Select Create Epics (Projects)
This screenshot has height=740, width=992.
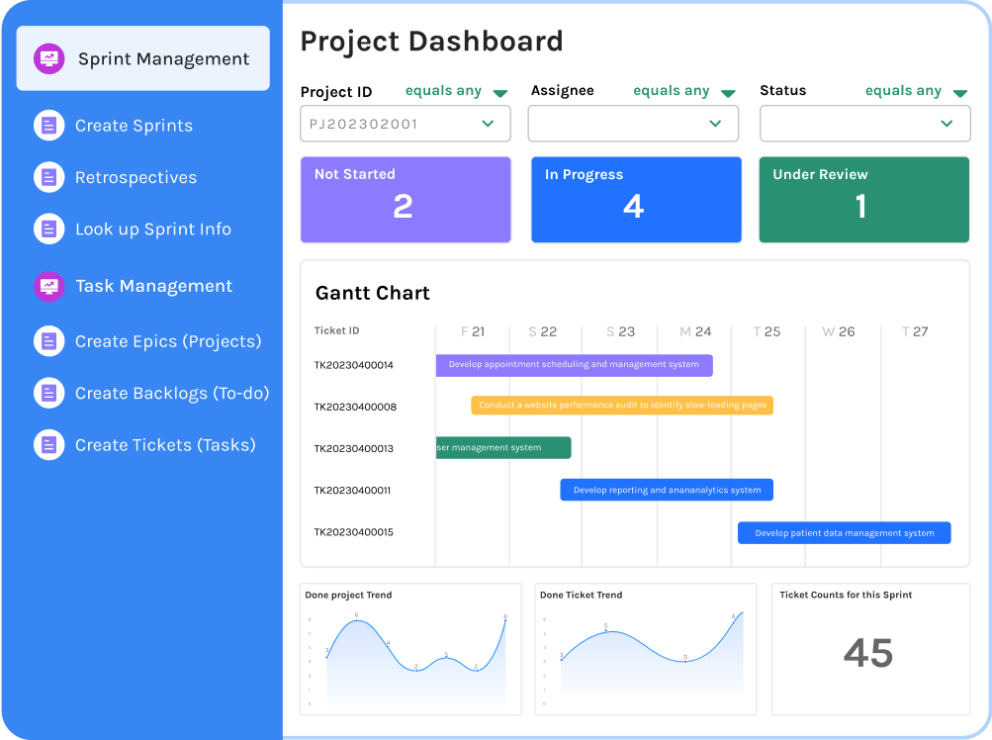[168, 342]
